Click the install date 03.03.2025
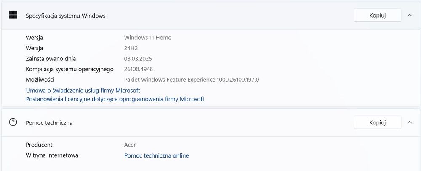This screenshot has width=421, height=171. pos(139,59)
